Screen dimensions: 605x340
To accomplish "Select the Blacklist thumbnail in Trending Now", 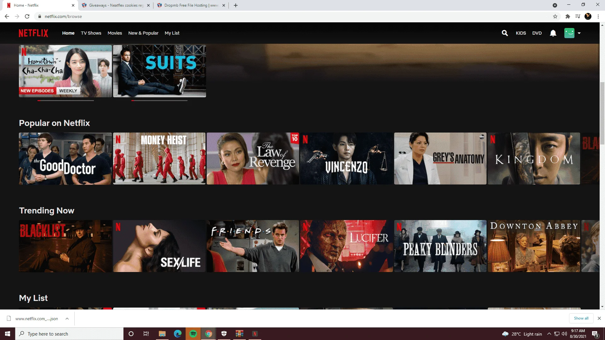I will 65,246.
